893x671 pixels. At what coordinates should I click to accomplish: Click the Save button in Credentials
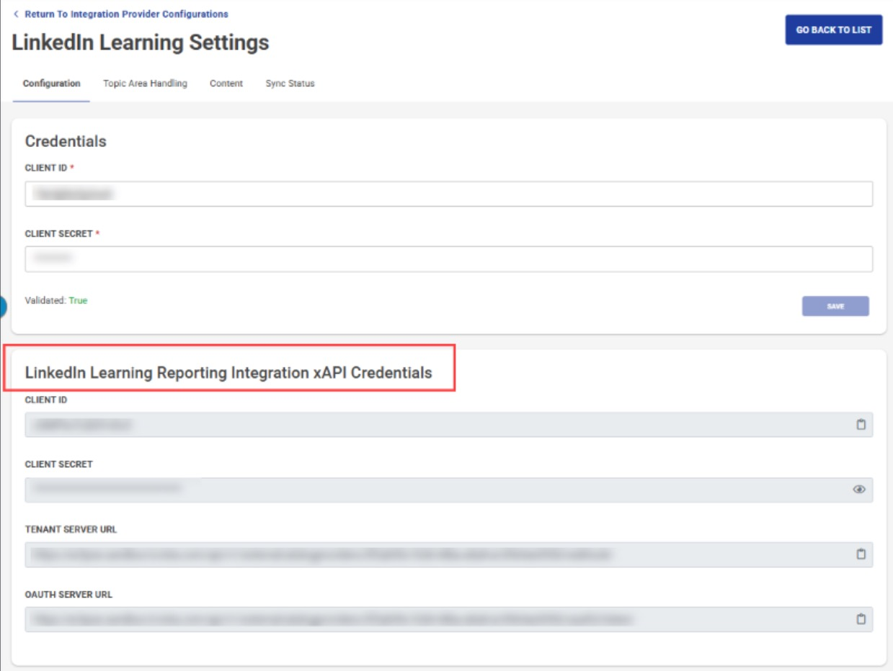point(835,306)
